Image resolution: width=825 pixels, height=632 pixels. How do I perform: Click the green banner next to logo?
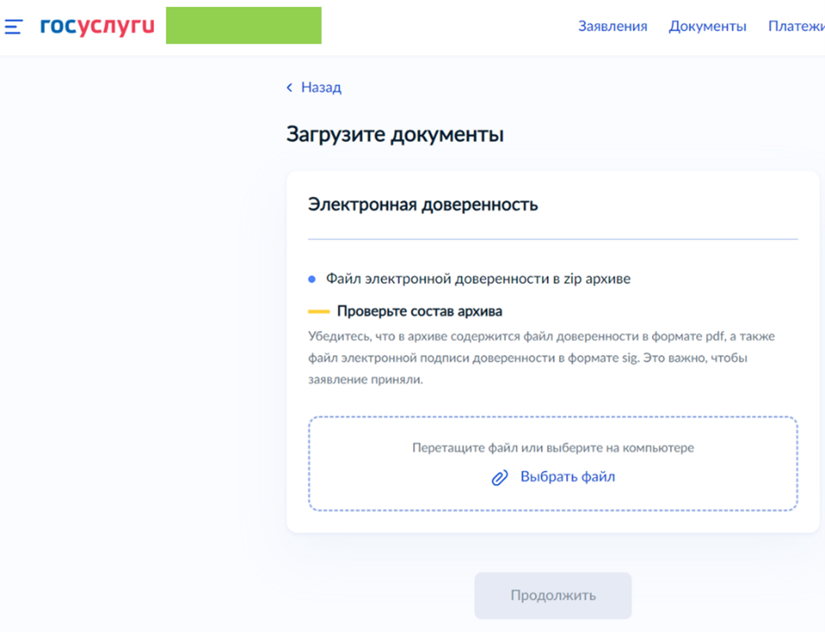(243, 25)
